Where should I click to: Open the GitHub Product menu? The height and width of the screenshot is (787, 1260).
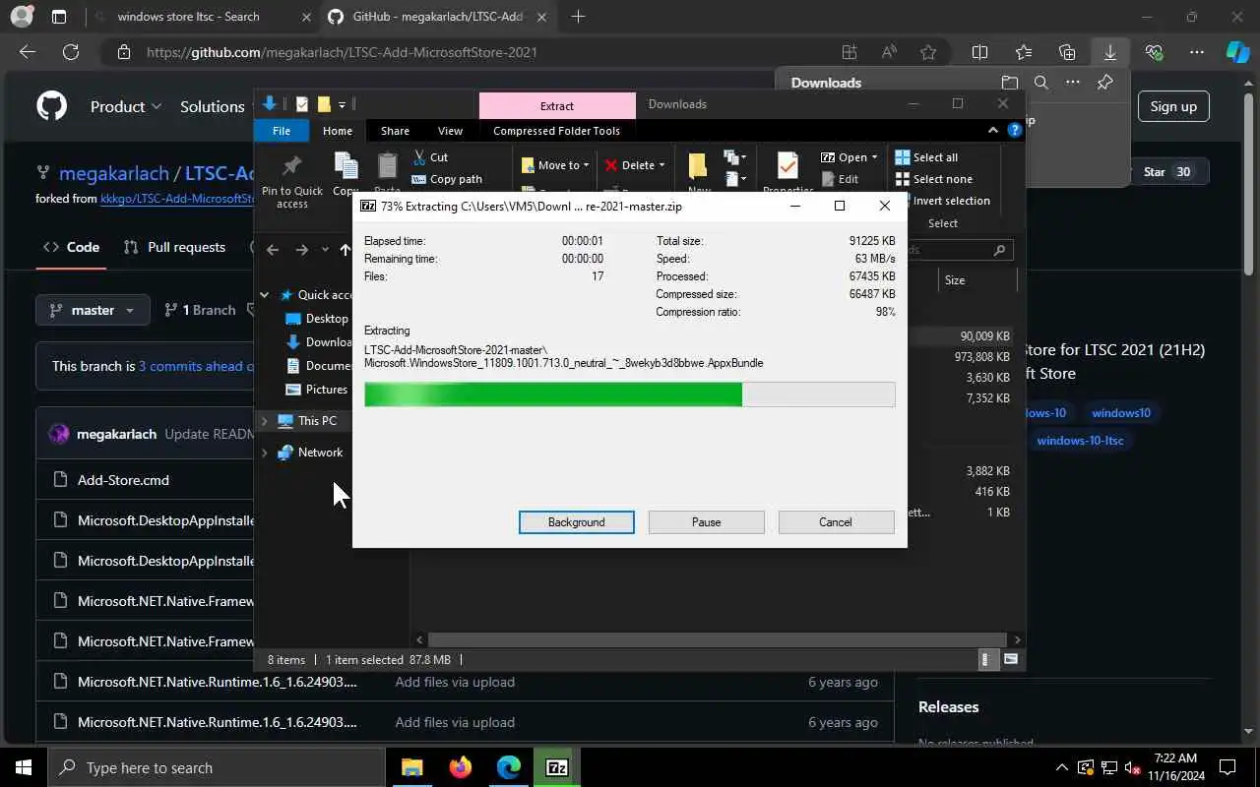coord(125,106)
